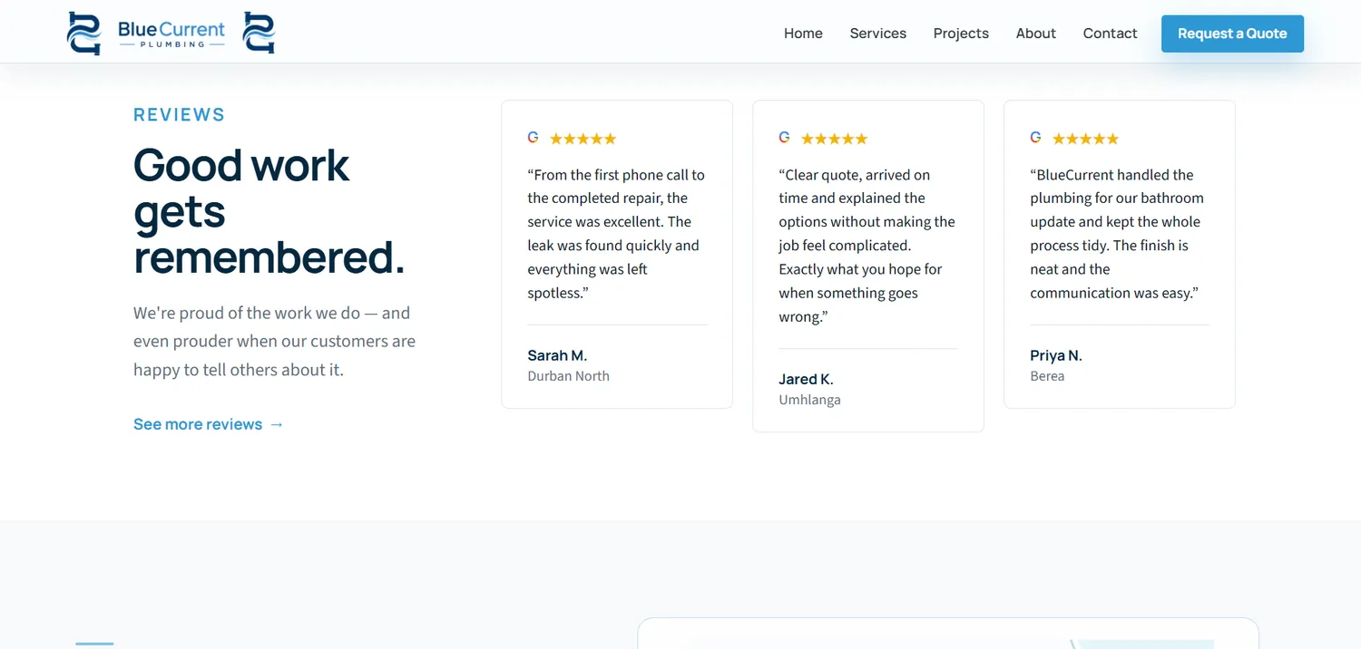Select the Jared K. review card
The width and height of the screenshot is (1361, 649).
coord(868,266)
